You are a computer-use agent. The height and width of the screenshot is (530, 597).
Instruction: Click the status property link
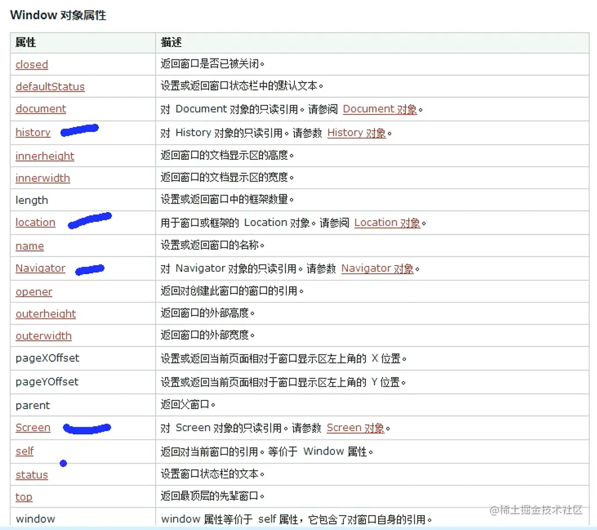pos(31,475)
